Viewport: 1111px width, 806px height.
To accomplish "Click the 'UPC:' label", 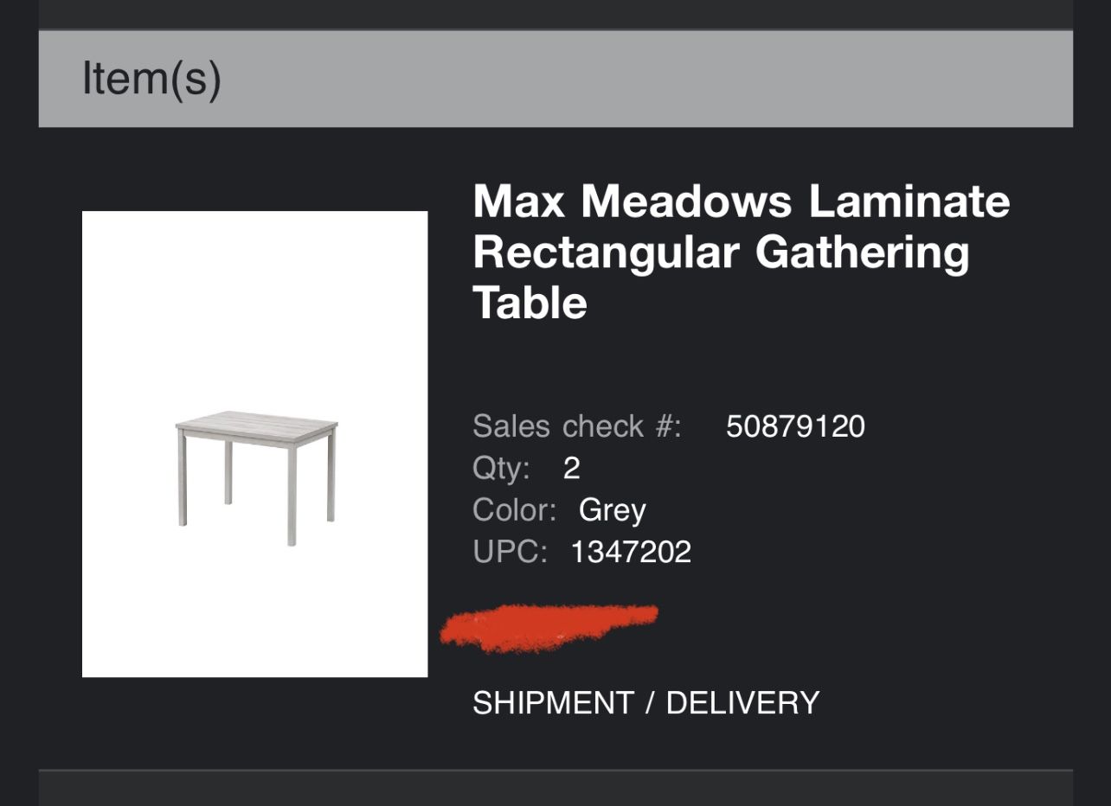I will (510, 552).
